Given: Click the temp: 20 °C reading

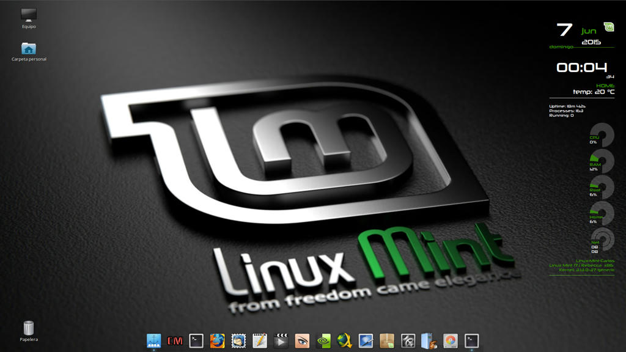Looking at the screenshot, I should pos(594,92).
